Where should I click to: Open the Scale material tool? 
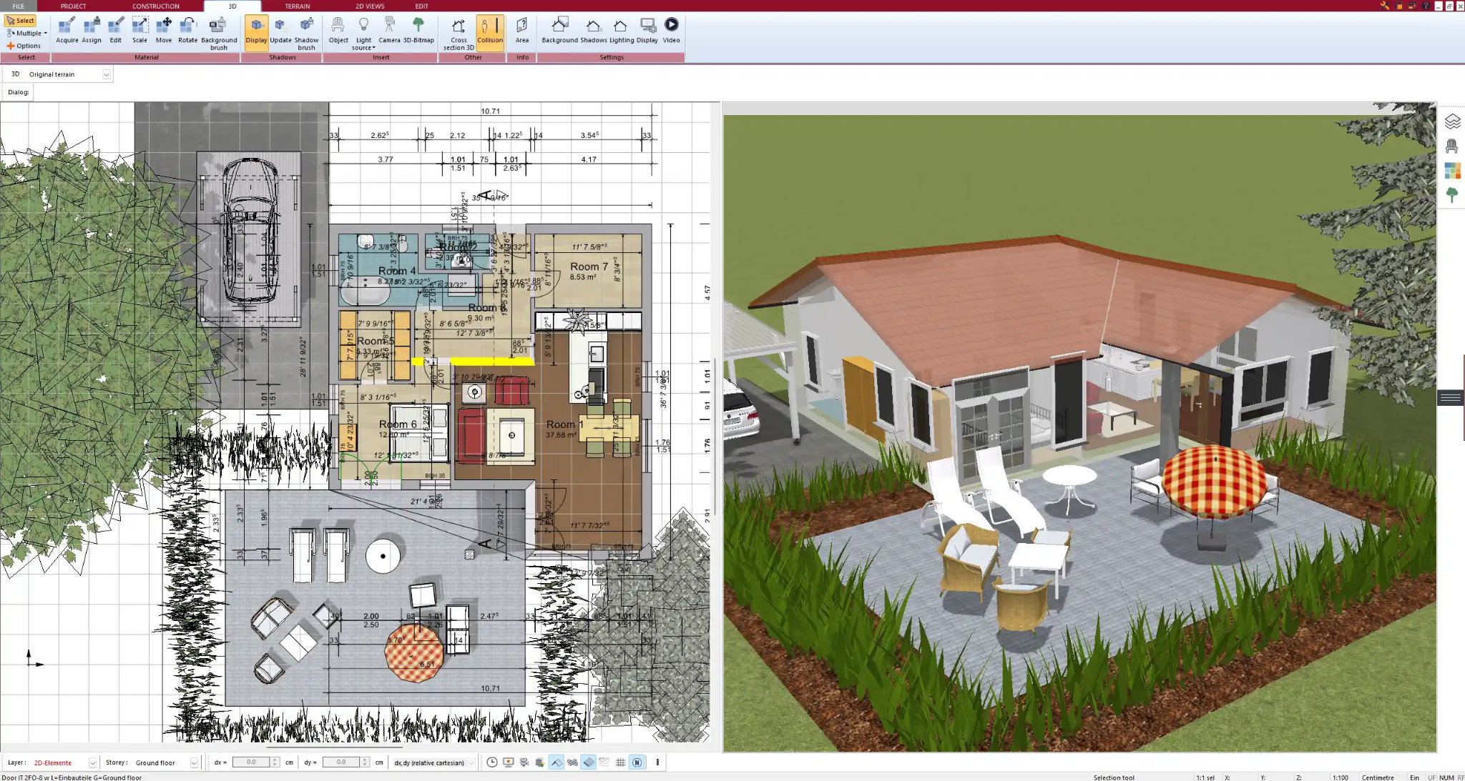[x=139, y=29]
